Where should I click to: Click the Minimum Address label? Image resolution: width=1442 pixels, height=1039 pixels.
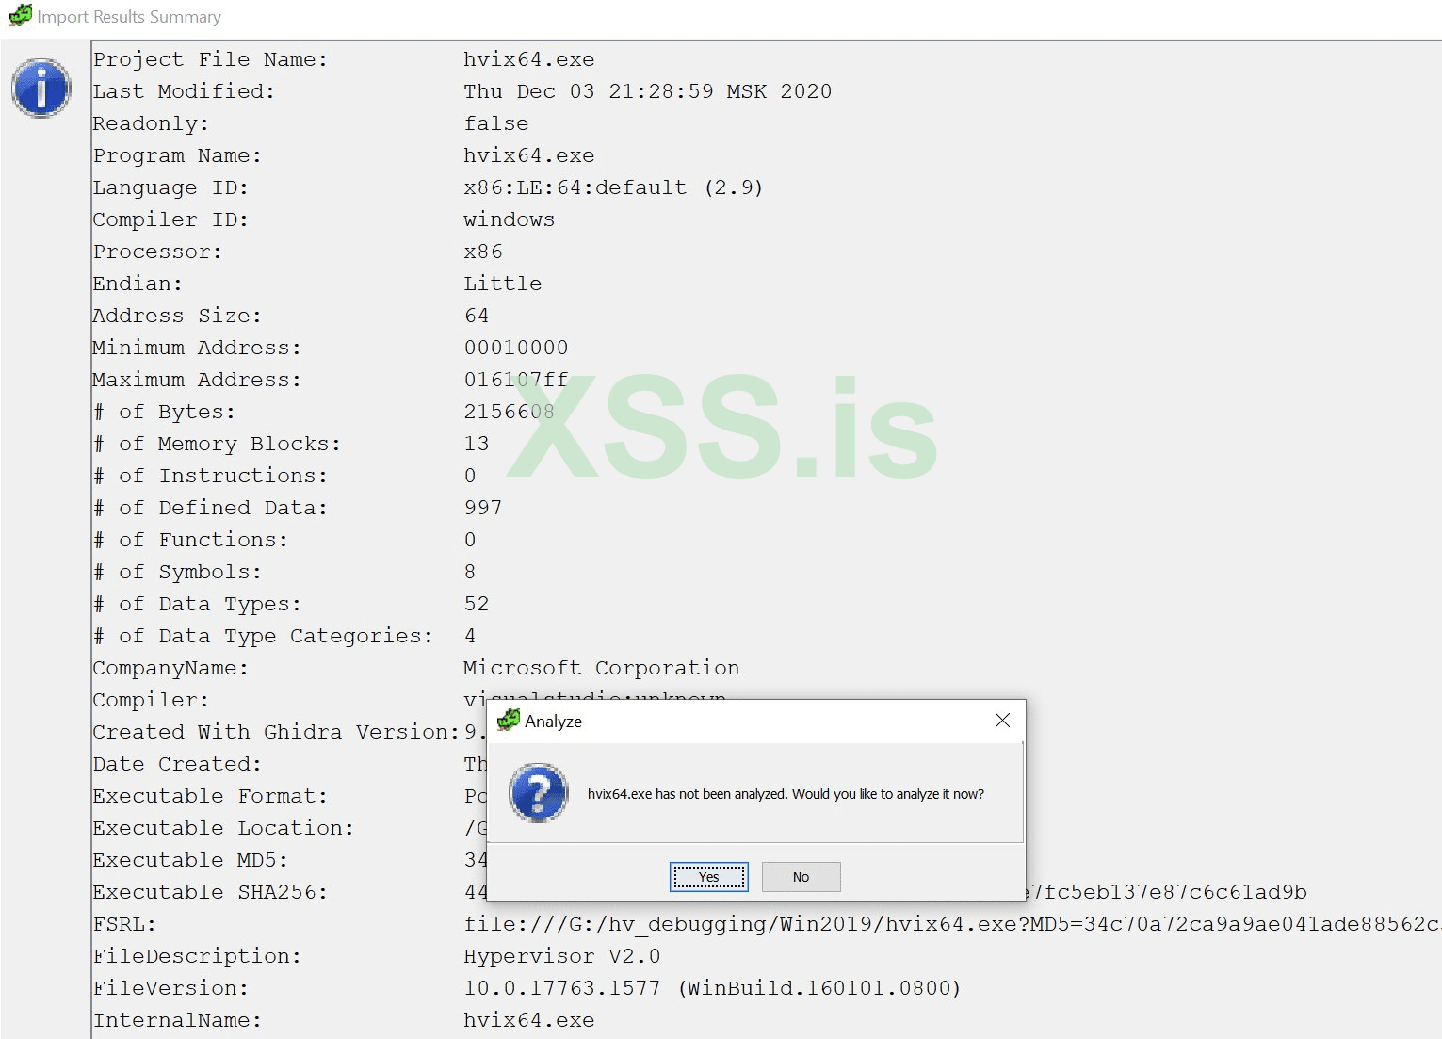197,348
